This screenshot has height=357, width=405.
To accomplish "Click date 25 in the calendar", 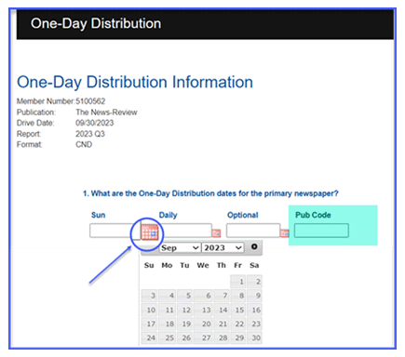I will point(168,337).
